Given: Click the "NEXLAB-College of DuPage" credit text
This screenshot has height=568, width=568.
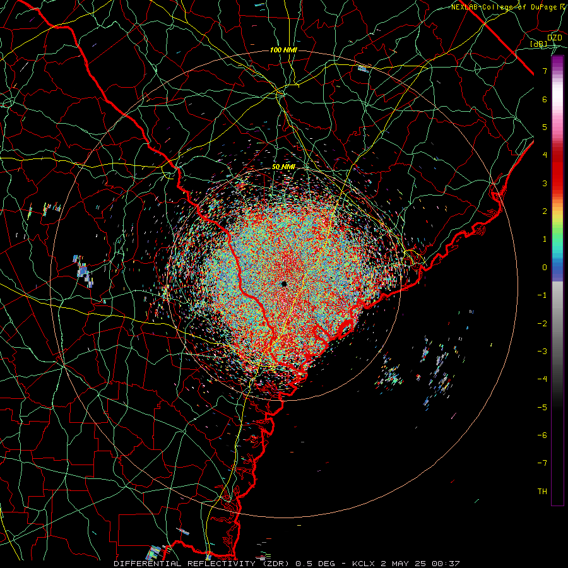Looking at the screenshot, I should [504, 7].
